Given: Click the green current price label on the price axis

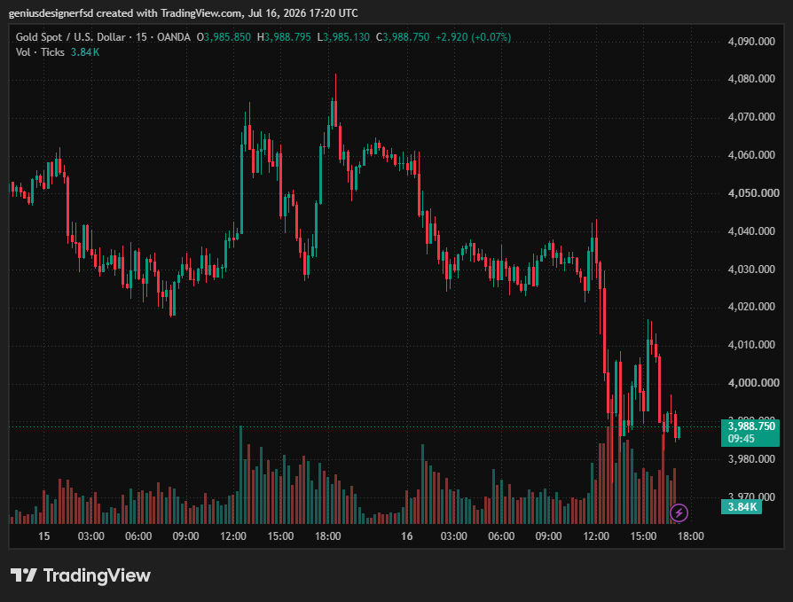Looking at the screenshot, I should click(x=750, y=433).
